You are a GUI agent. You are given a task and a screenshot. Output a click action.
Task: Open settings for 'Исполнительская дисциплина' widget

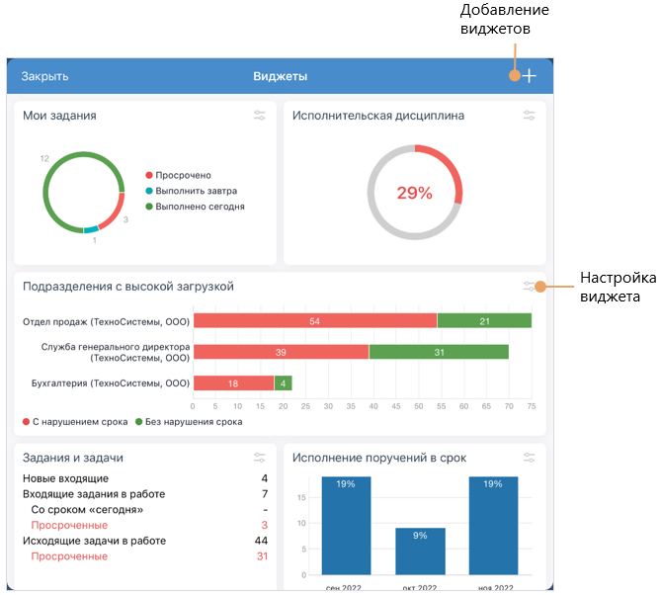(529, 116)
